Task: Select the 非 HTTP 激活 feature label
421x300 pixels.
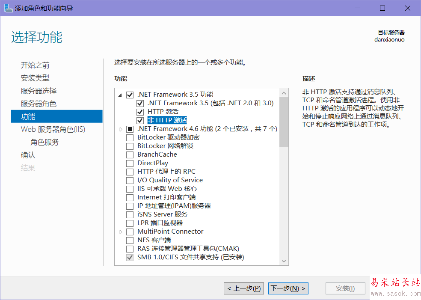Action: pyautogui.click(x=167, y=120)
